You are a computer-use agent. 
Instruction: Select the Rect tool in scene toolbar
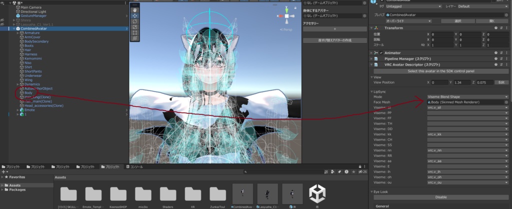pos(135,32)
